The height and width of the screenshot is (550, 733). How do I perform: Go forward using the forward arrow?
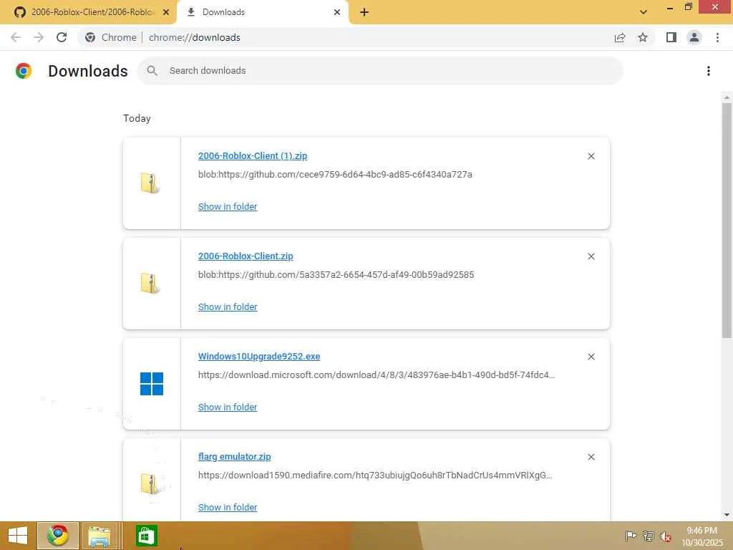39,37
